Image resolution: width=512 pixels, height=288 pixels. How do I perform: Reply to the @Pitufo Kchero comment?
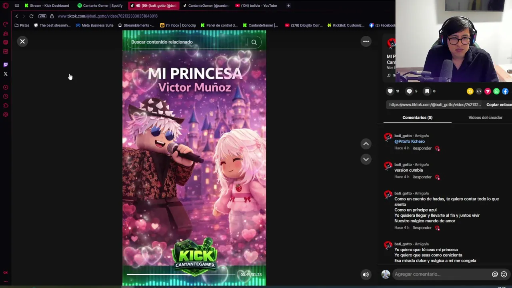[422, 148]
